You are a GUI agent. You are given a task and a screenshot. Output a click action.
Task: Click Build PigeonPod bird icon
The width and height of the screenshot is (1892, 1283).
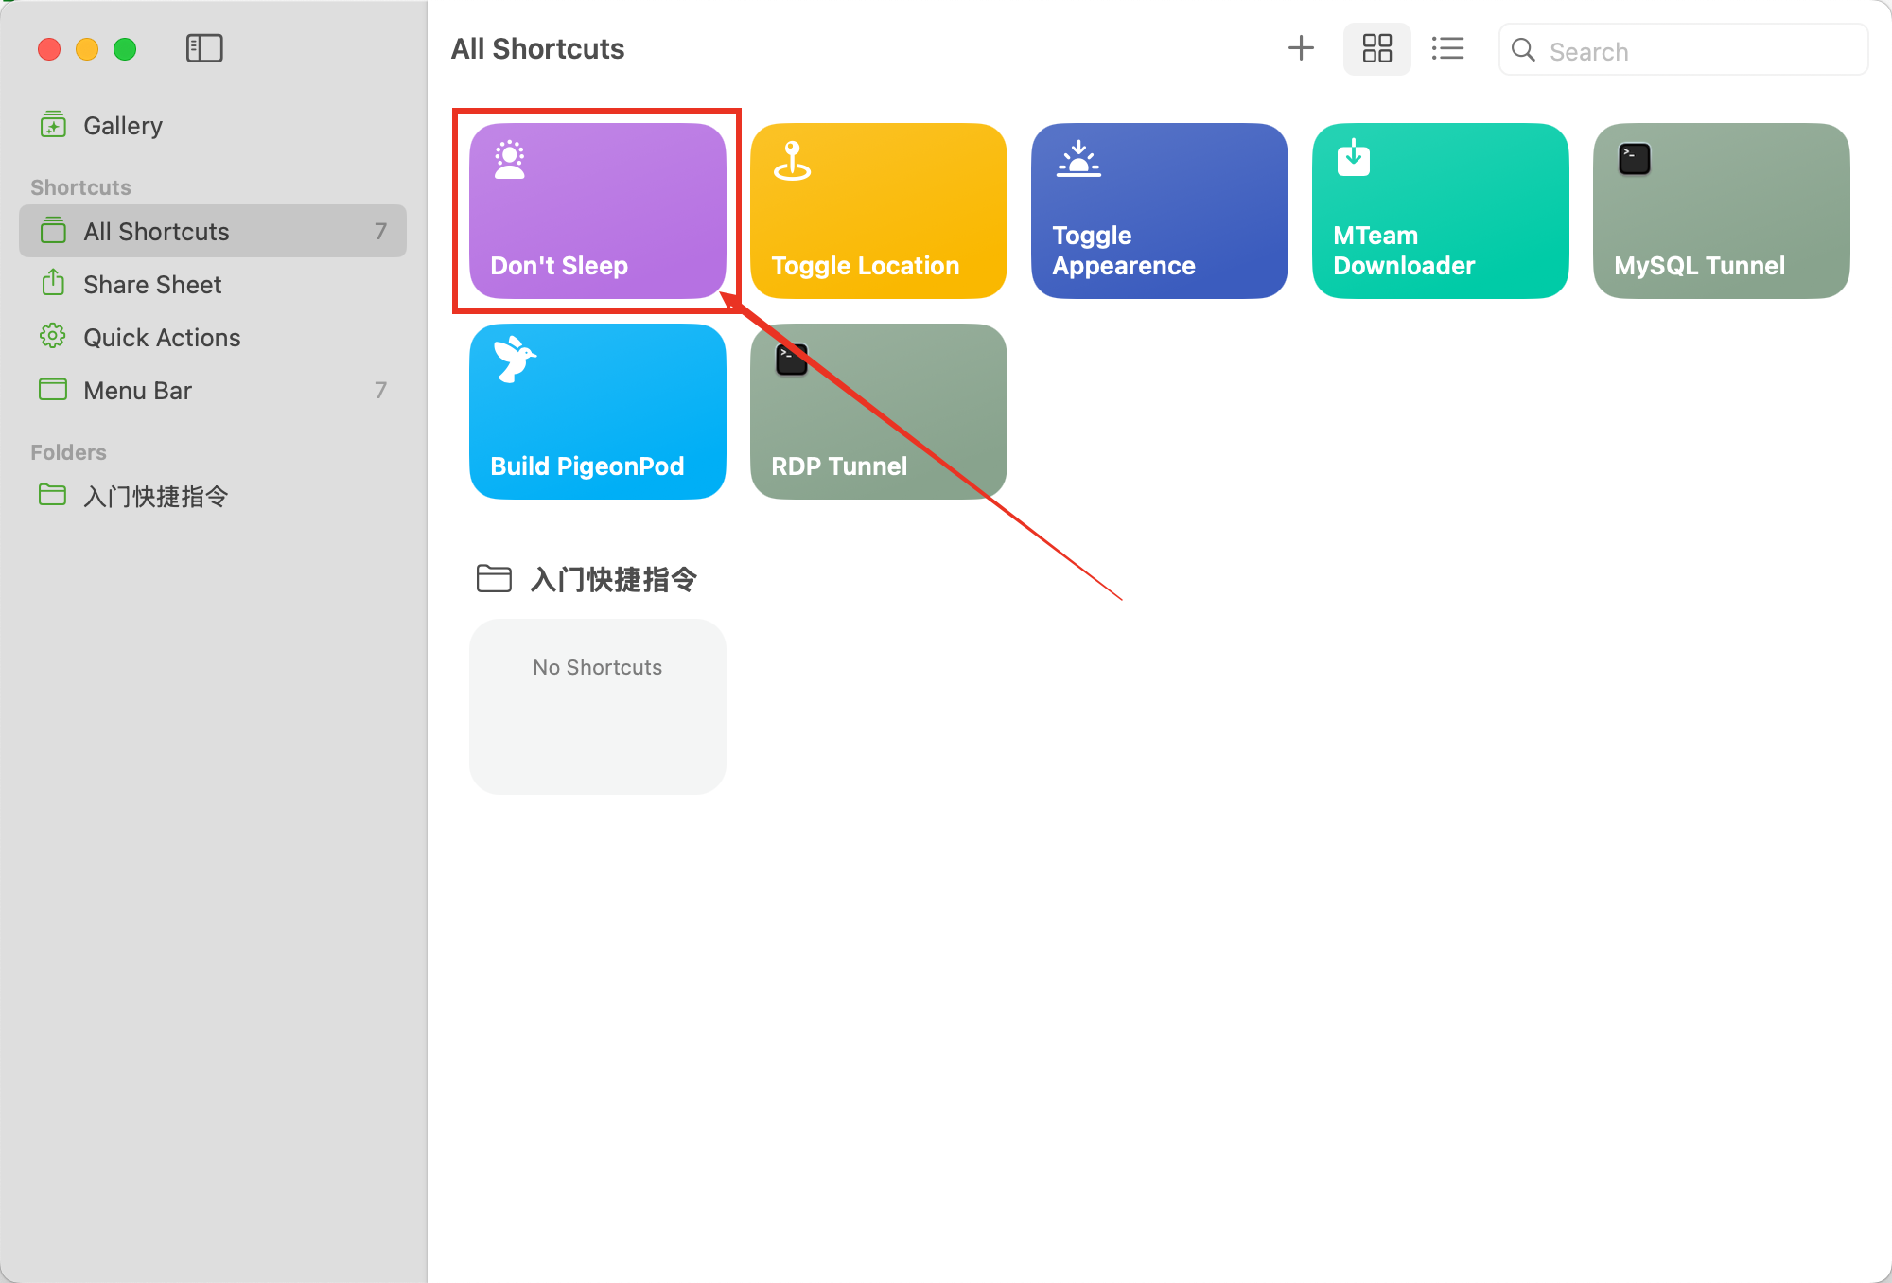514,360
